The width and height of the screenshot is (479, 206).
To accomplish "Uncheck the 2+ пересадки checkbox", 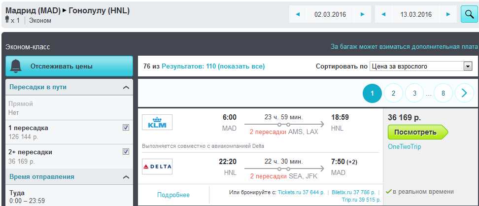I will 126,152.
